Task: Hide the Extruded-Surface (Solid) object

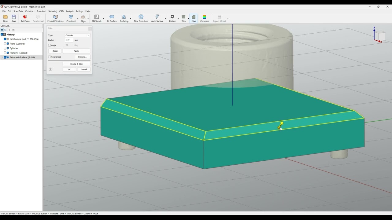Action: [5, 57]
